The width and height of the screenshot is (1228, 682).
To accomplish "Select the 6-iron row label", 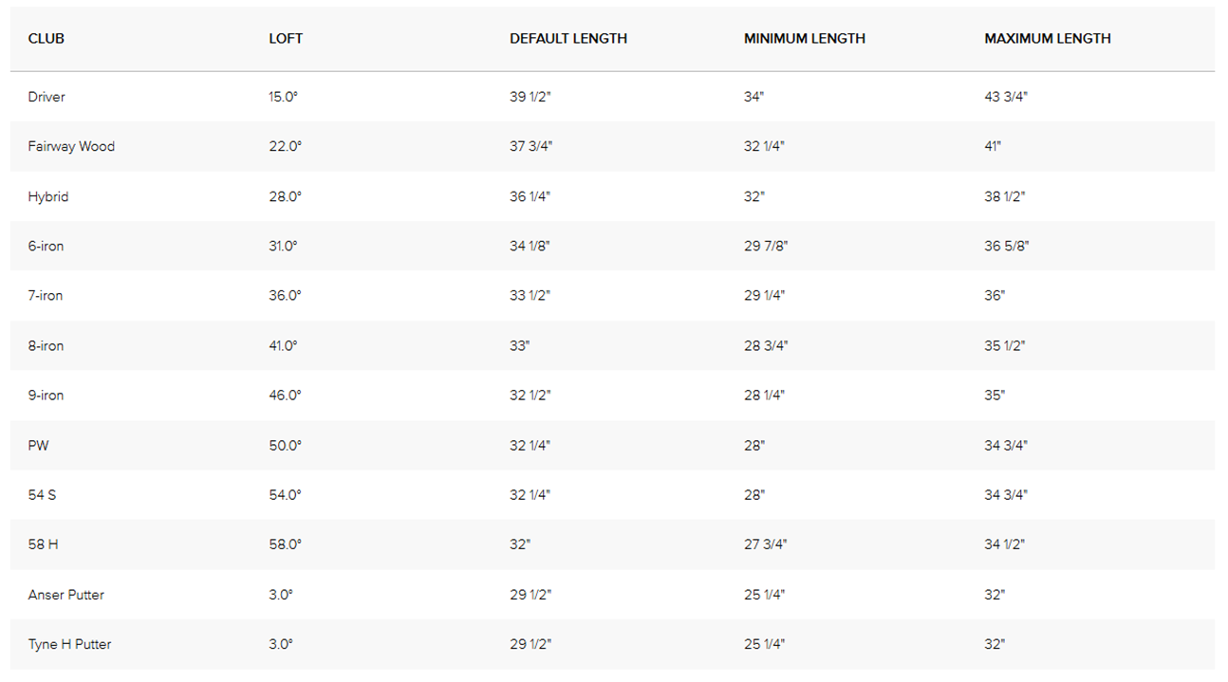I will (46, 246).
